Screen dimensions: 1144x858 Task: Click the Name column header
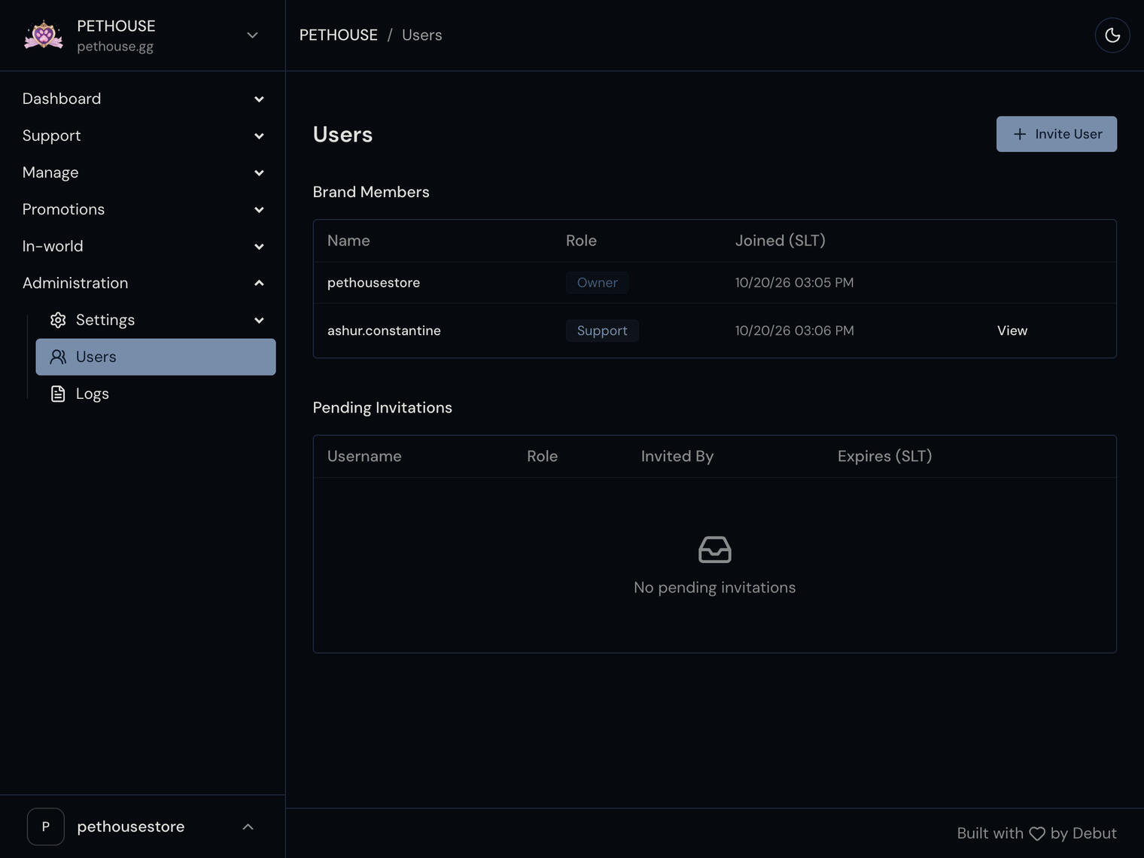pos(348,241)
